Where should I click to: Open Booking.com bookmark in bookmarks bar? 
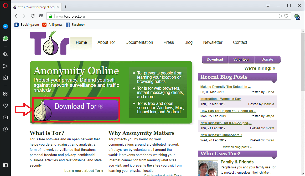click(27, 25)
